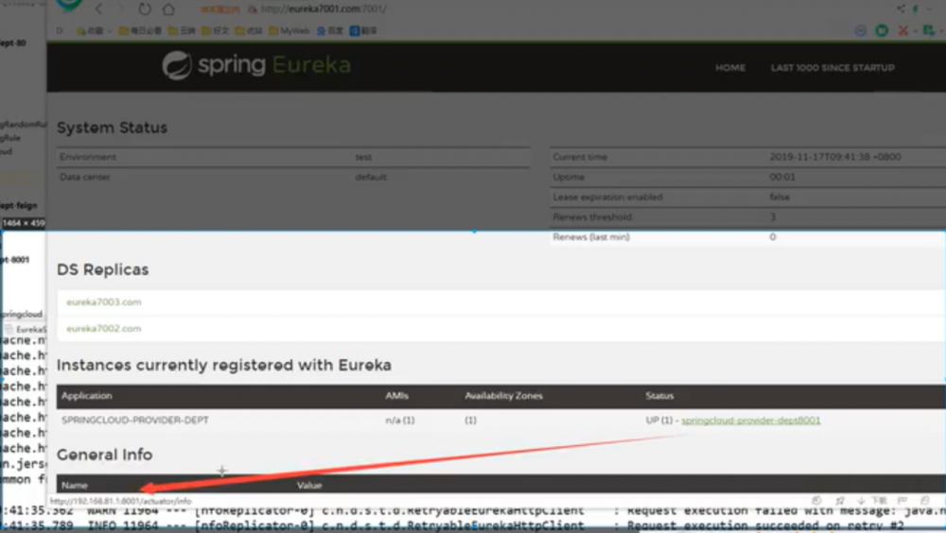Screen dimensions: 946x533
Task: Open the Baidu bookmark with paw icon
Action: tap(329, 31)
